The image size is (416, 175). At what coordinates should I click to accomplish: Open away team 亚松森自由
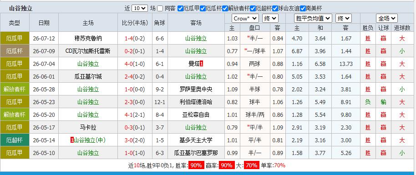point(196,115)
